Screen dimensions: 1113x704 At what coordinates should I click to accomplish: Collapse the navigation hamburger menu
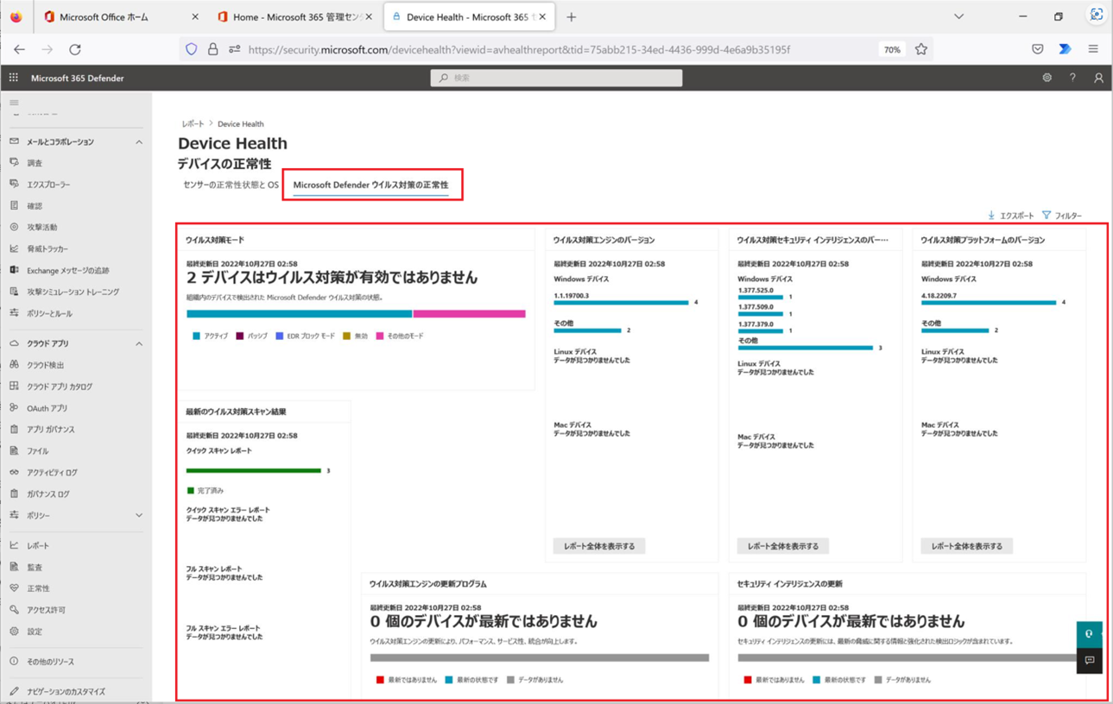pos(14,103)
